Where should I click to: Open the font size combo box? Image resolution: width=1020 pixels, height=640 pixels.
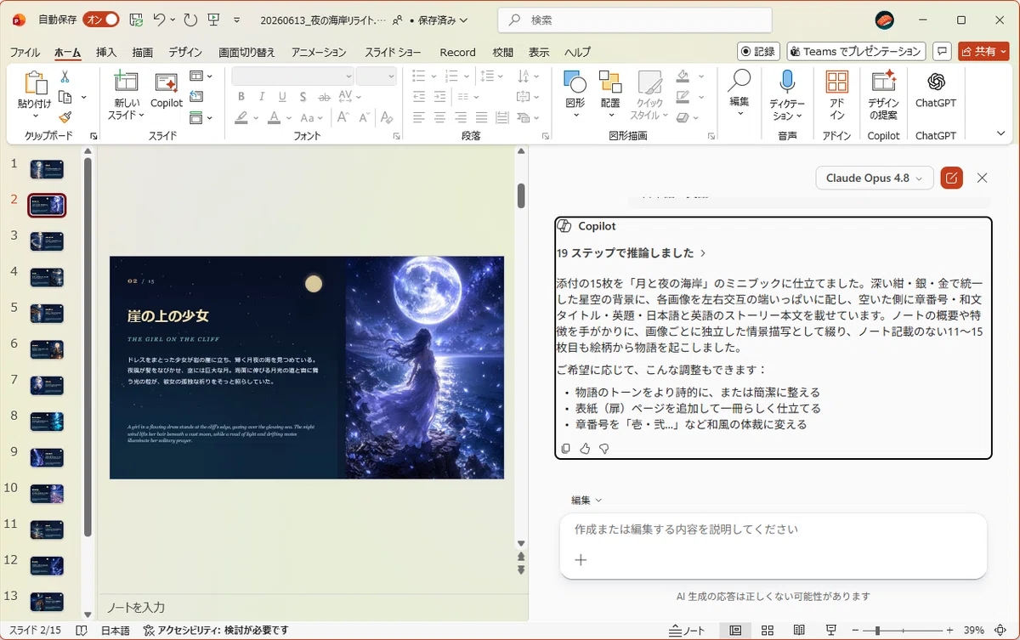377,76
